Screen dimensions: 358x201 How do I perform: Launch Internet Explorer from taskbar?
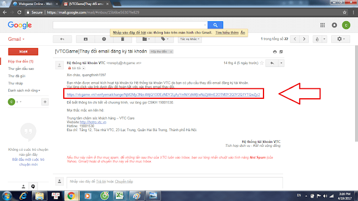pyautogui.click(x=23, y=196)
